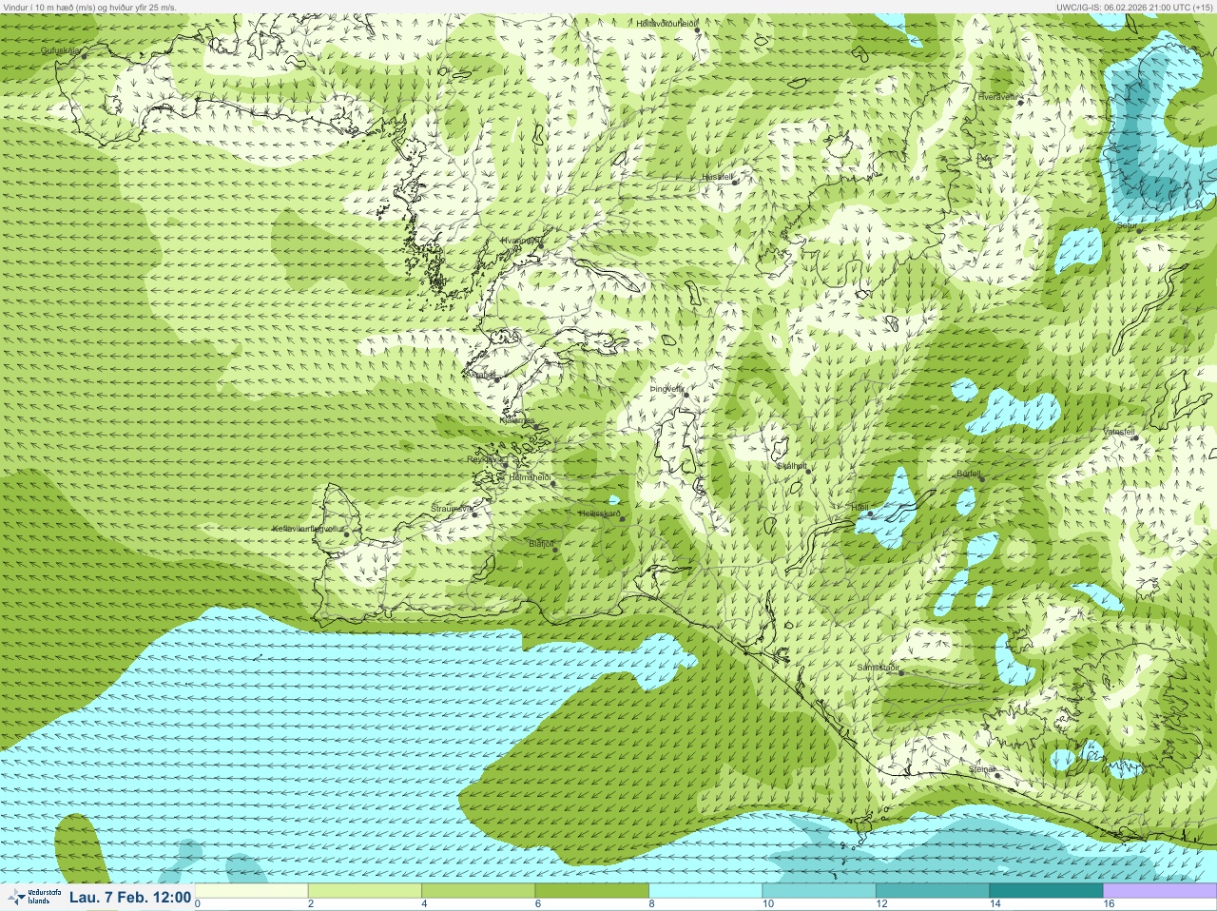Select the Gufuskálar station marker
The height and width of the screenshot is (911, 1217).
tap(85, 56)
